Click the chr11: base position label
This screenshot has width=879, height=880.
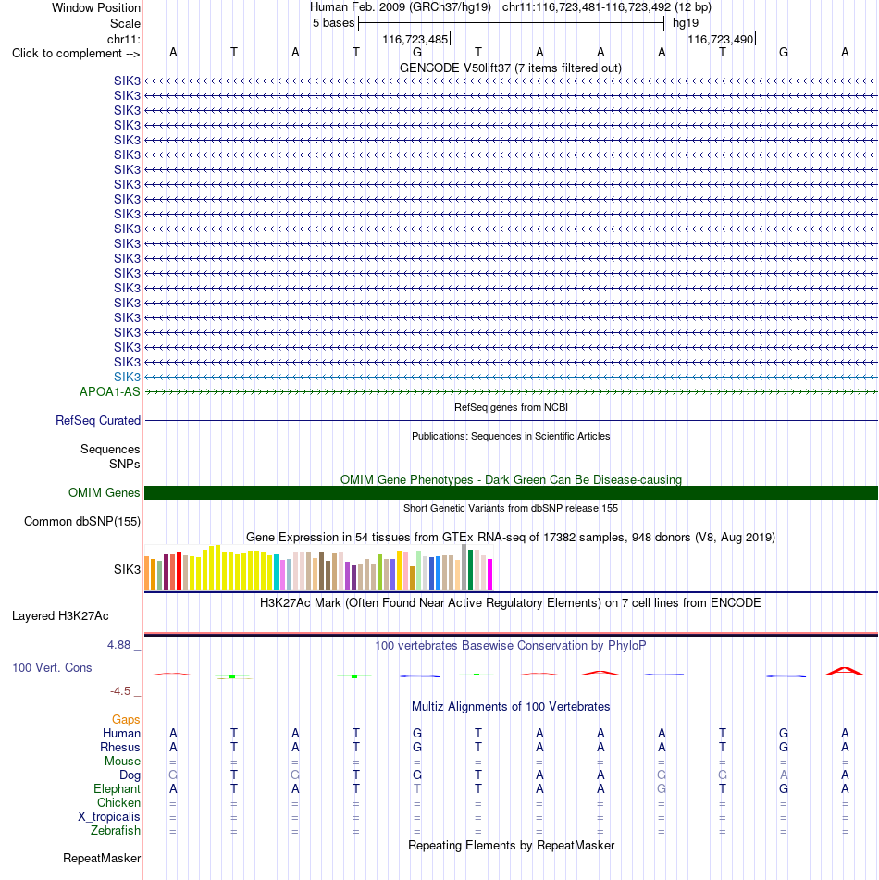123,39
